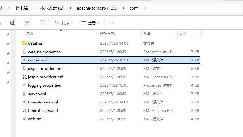Click the 7 KB size of server.xml

[195, 94]
